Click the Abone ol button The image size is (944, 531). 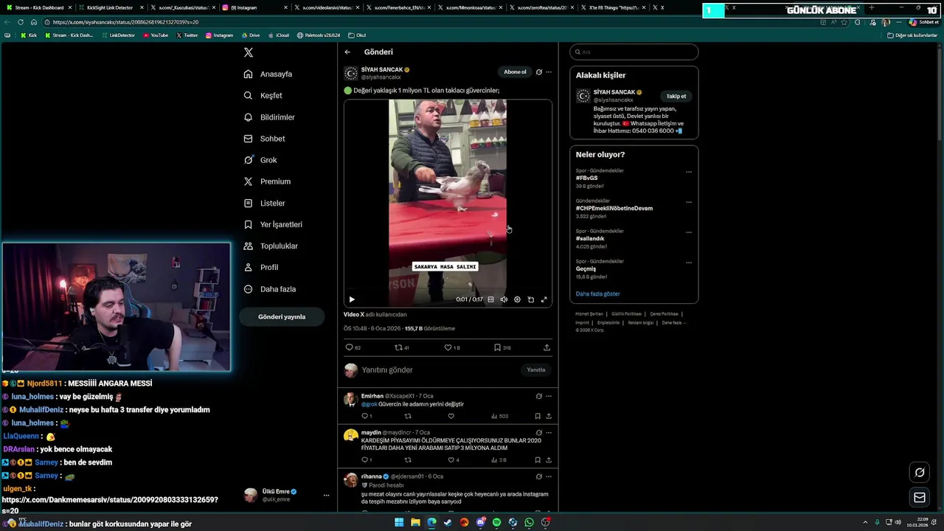coord(515,72)
